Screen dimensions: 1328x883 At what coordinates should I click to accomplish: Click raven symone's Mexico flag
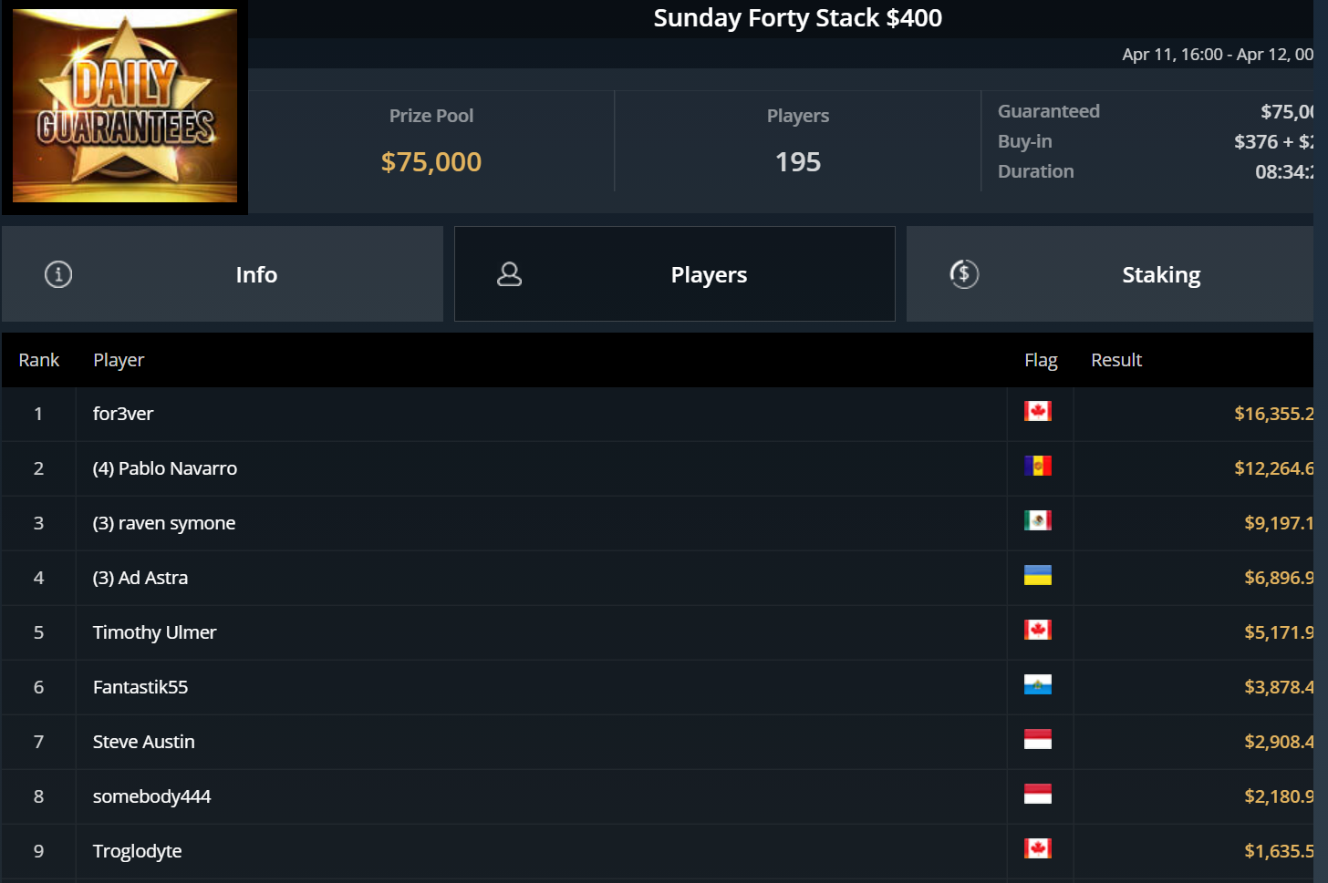pos(1037,520)
